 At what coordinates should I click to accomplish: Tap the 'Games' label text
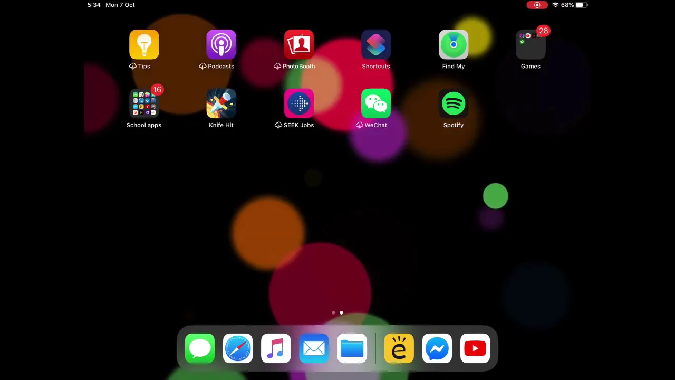[531, 66]
